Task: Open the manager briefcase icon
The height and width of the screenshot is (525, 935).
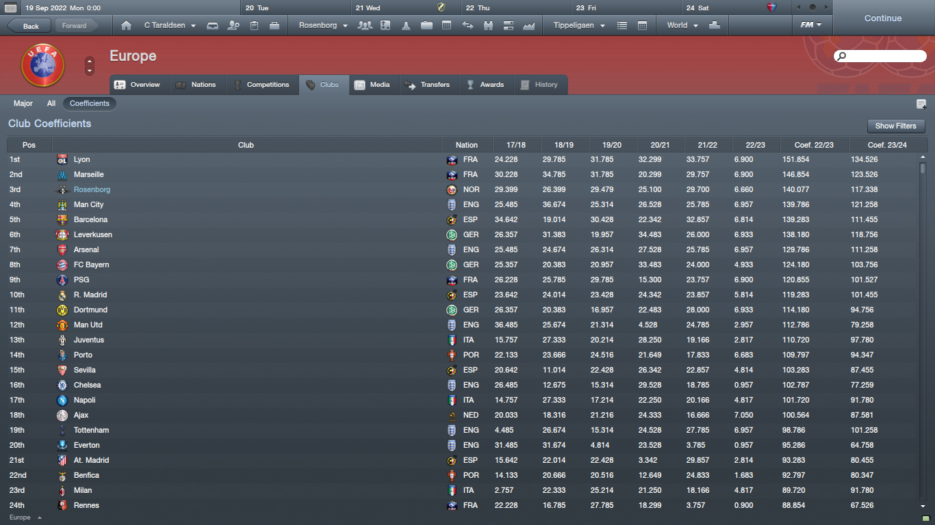Action: tap(274, 25)
